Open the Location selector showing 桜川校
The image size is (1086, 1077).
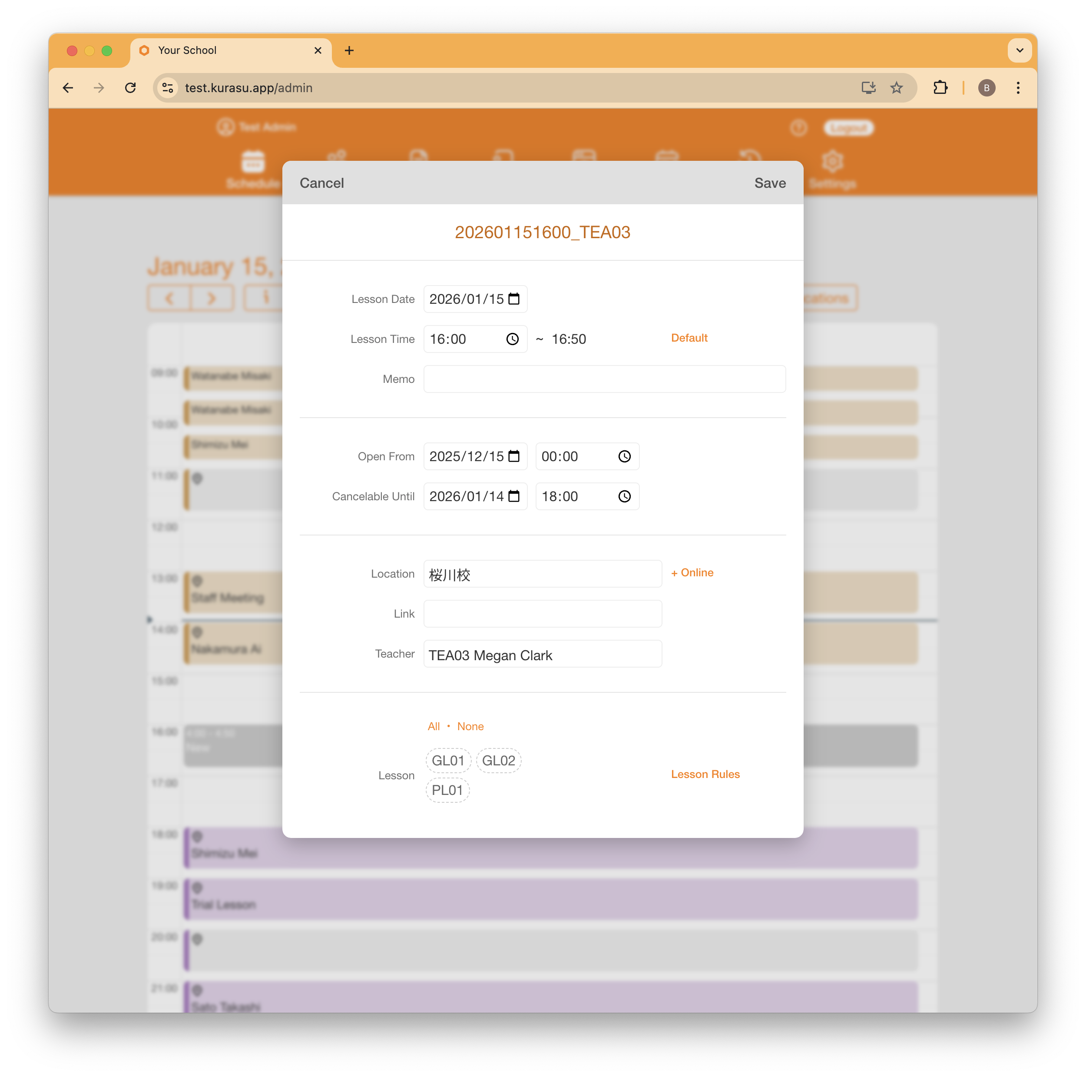pyautogui.click(x=542, y=574)
